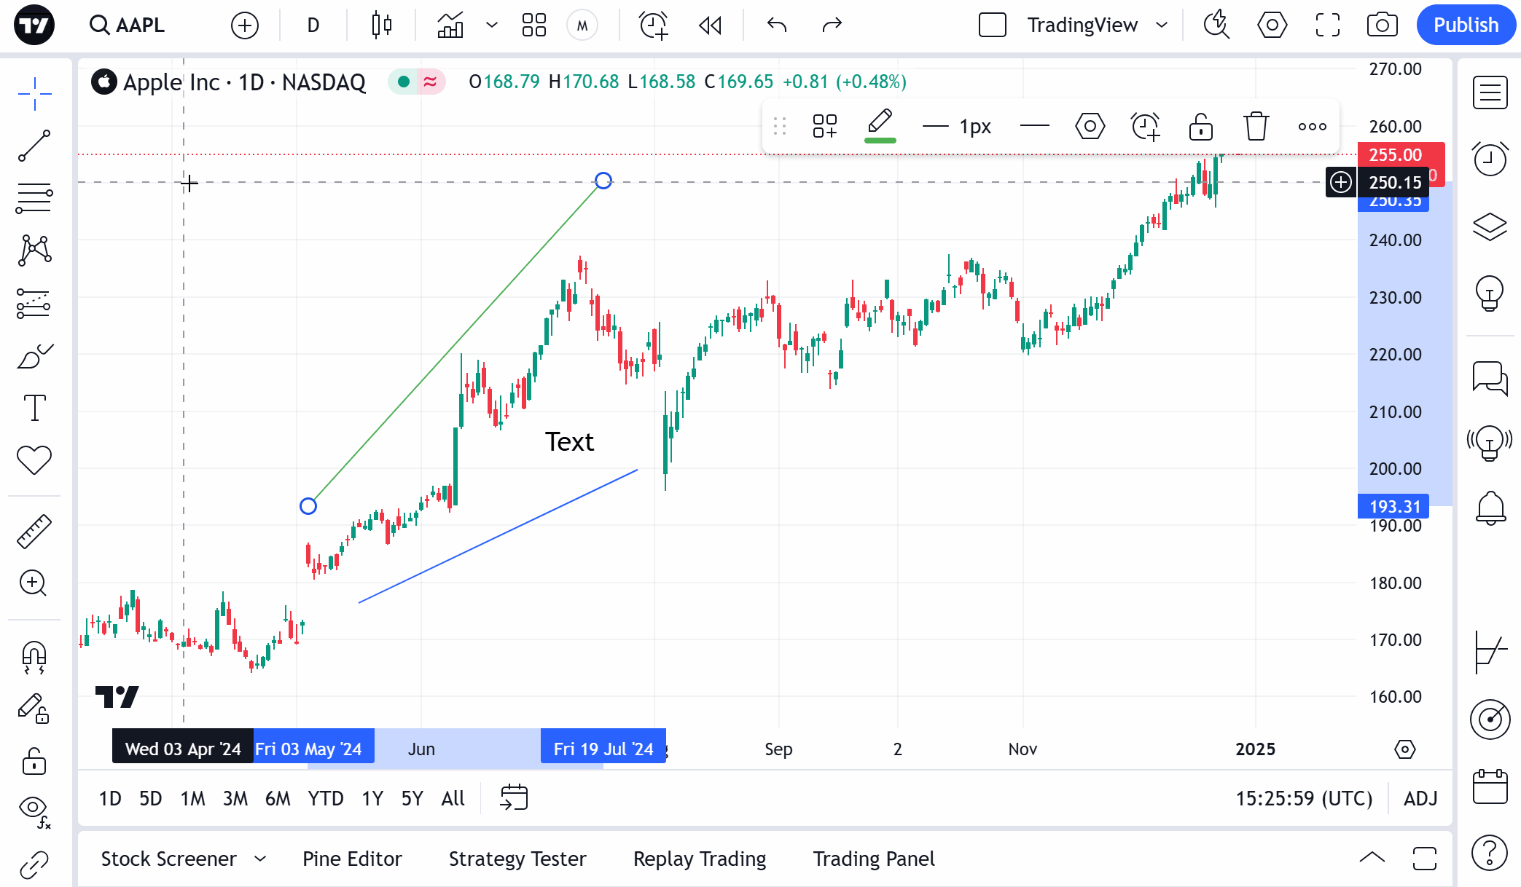Click the Publish button
Screen dimensions: 1521x887
[x=1466, y=25]
